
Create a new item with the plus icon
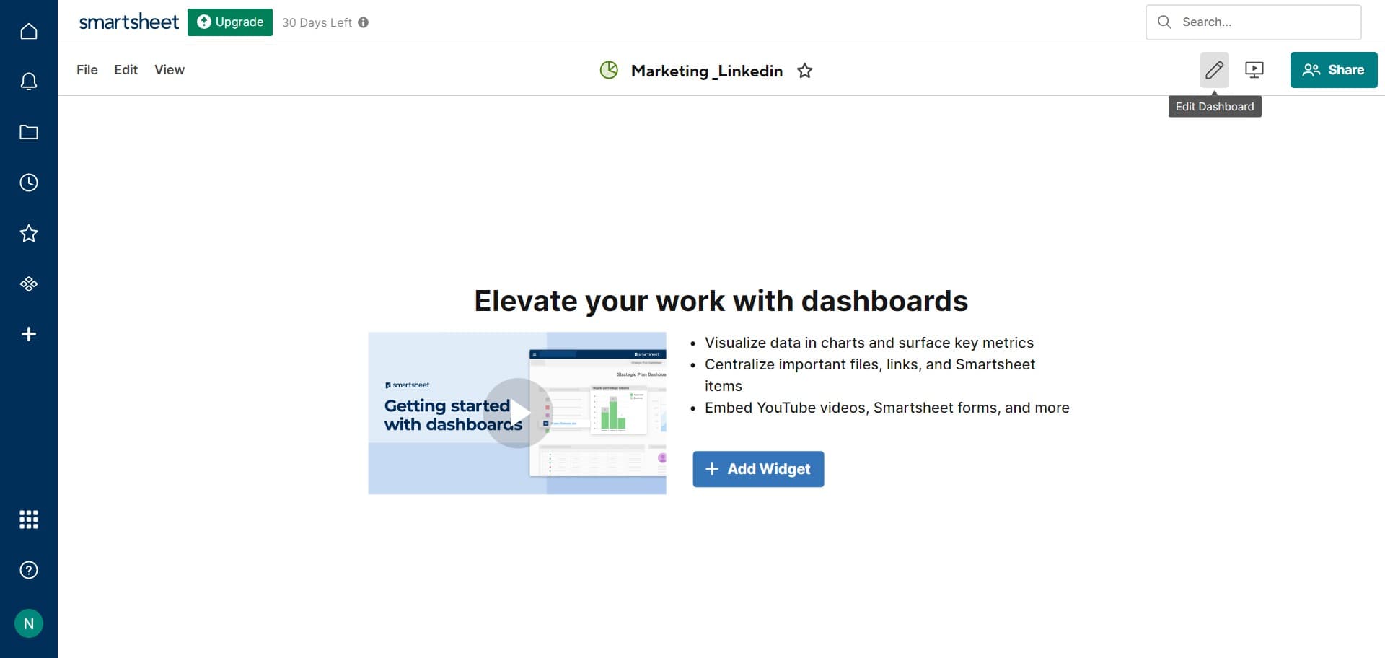[x=29, y=333]
